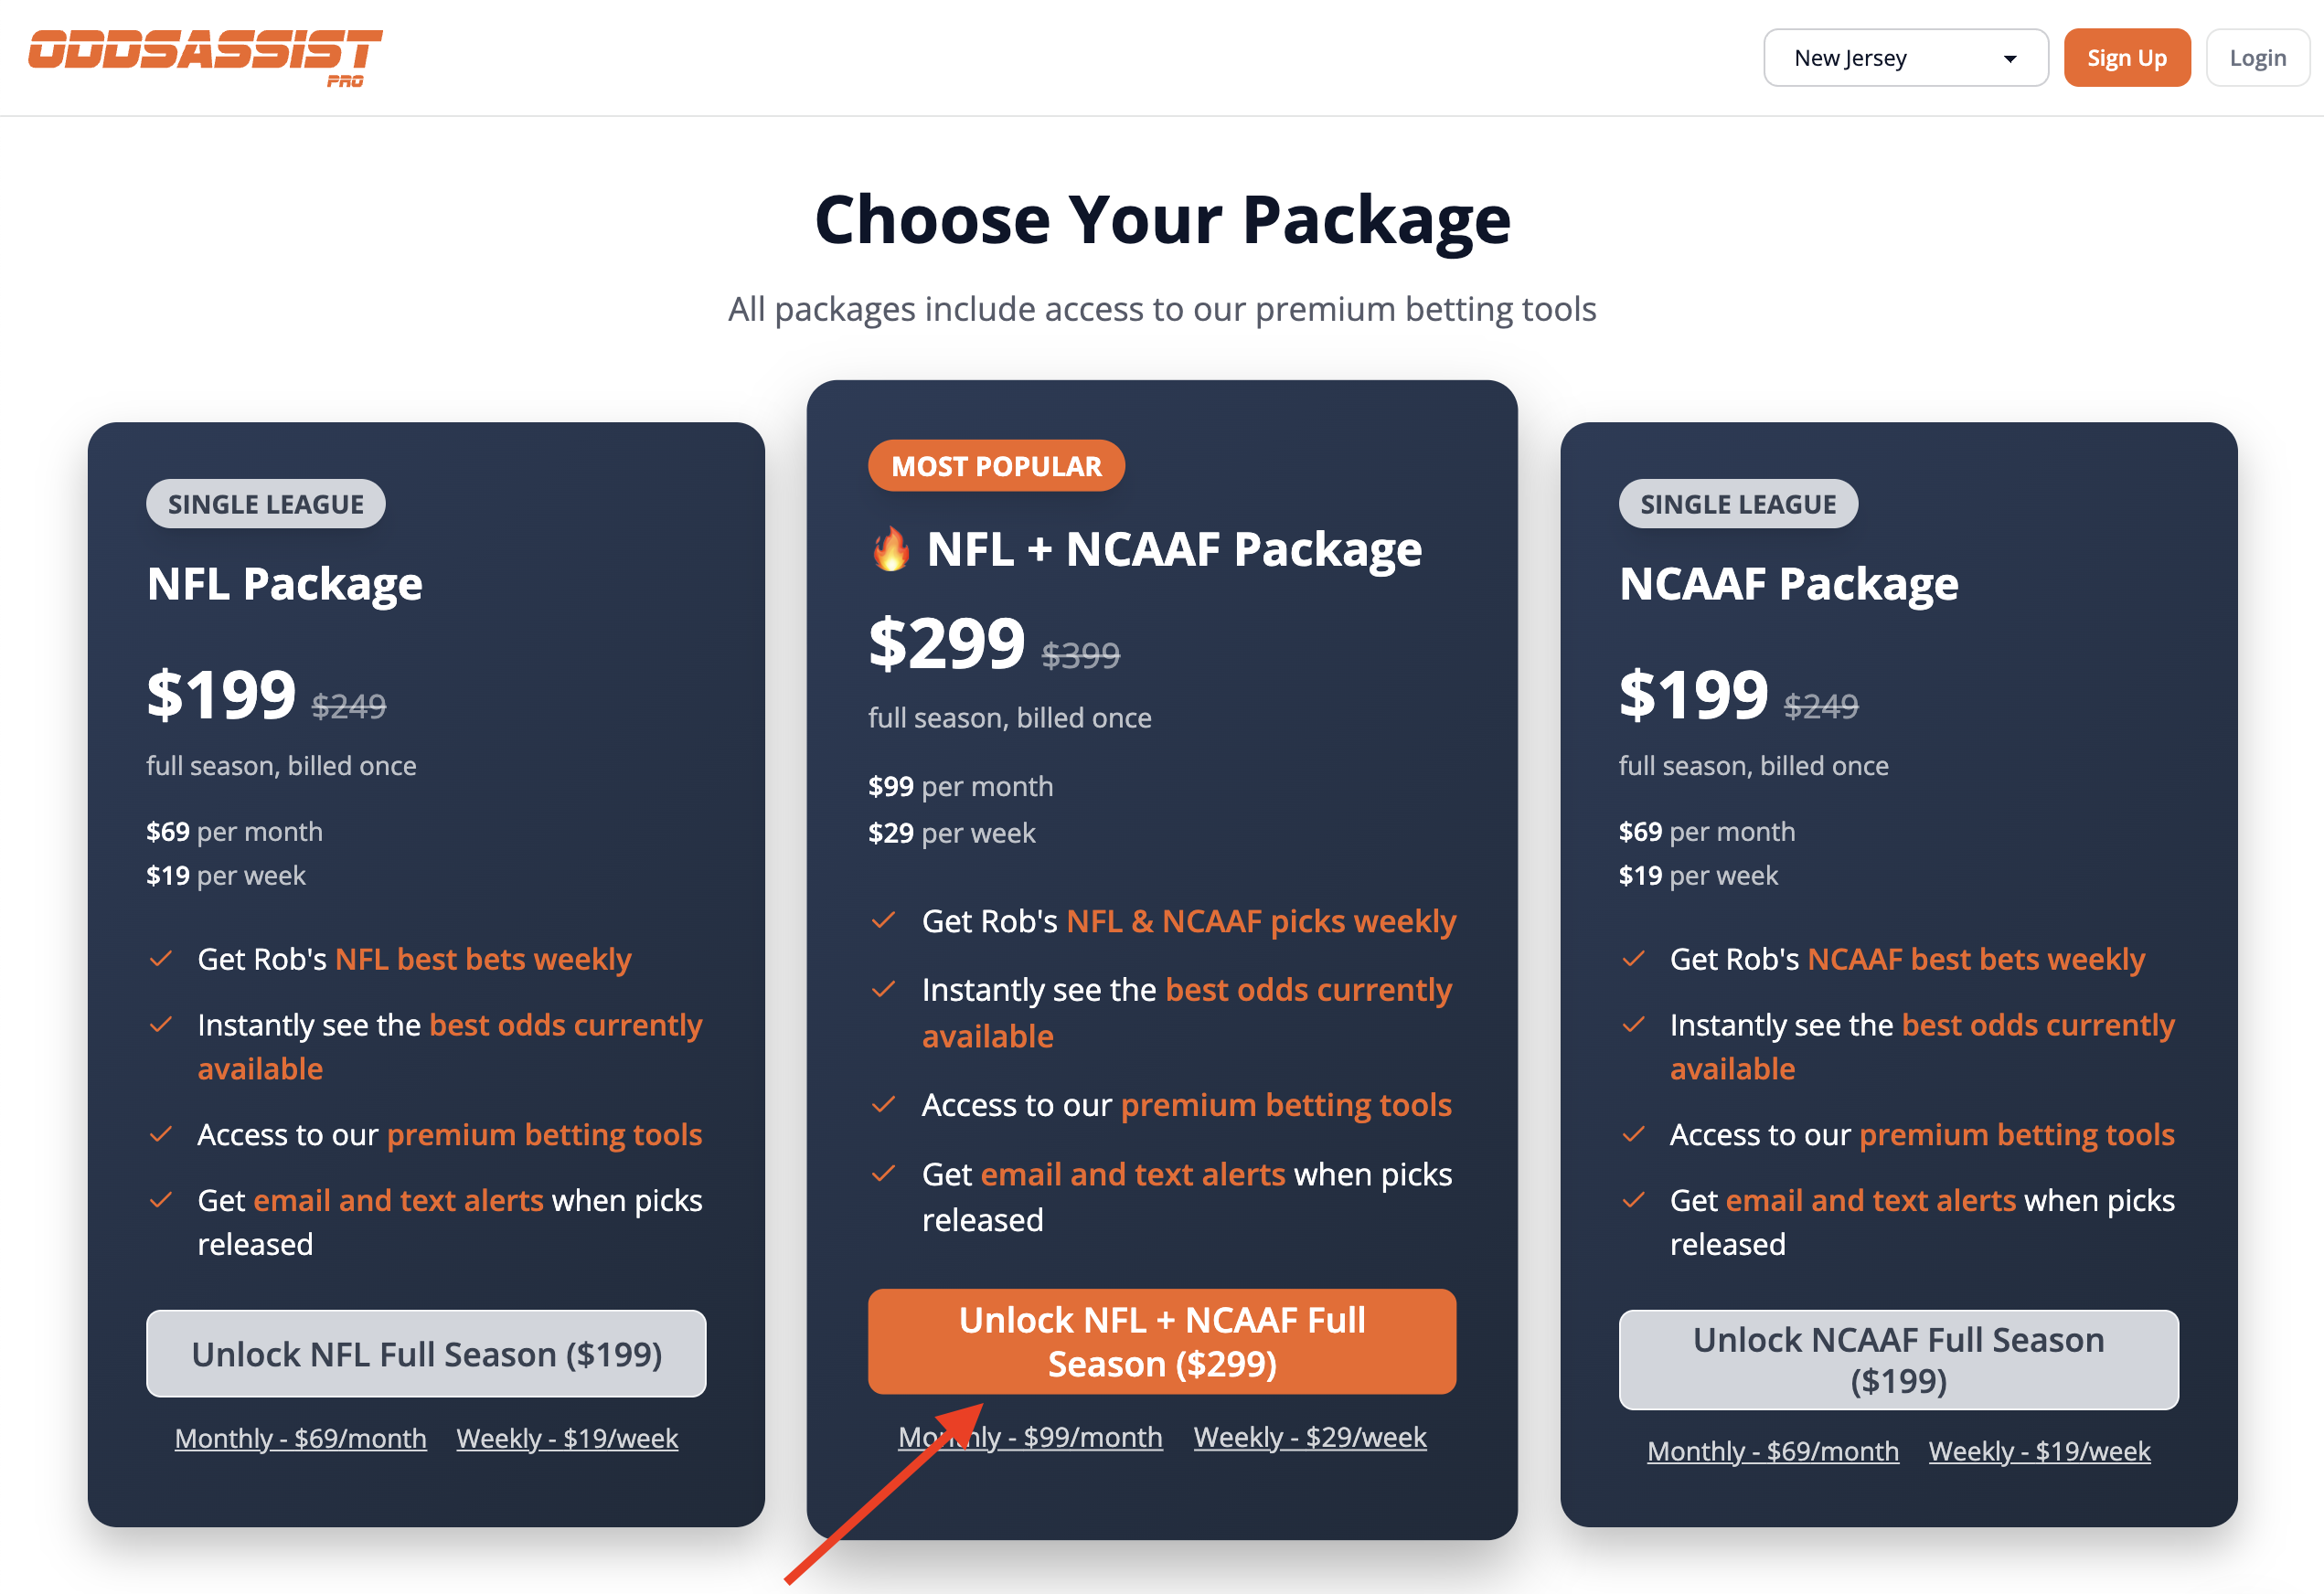Click the checkmark next to premium betting tools in NCAAF Package
This screenshot has width=2324, height=1594.
pos(1634,1134)
